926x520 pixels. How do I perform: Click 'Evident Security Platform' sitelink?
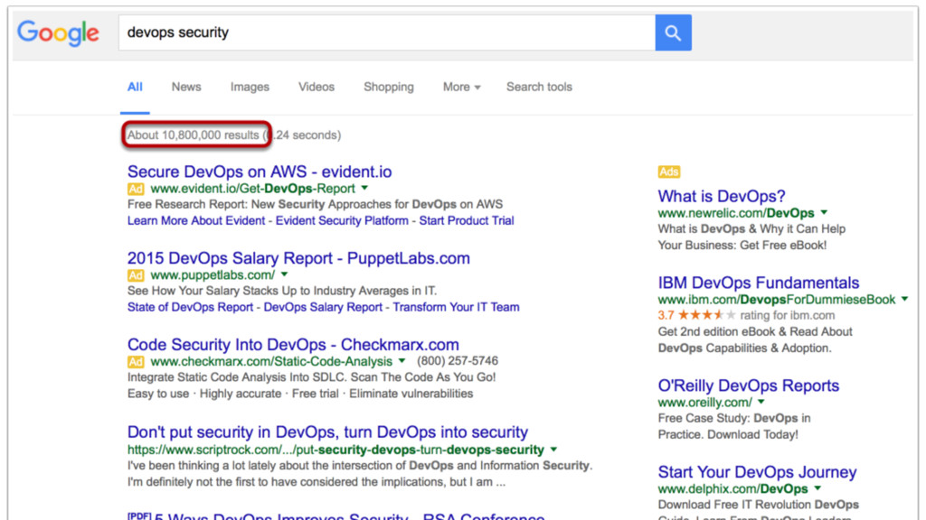tap(342, 220)
